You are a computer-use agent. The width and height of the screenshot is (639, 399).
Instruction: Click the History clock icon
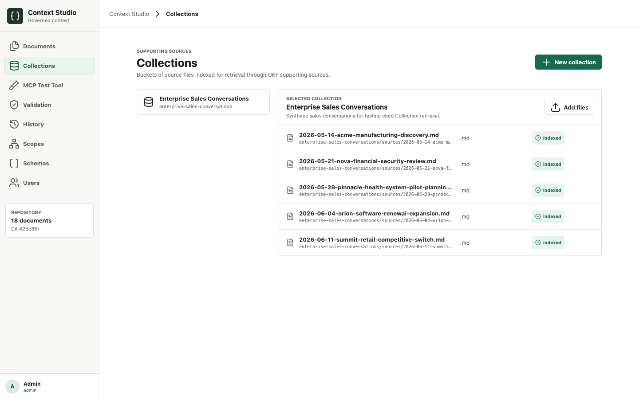(x=14, y=124)
